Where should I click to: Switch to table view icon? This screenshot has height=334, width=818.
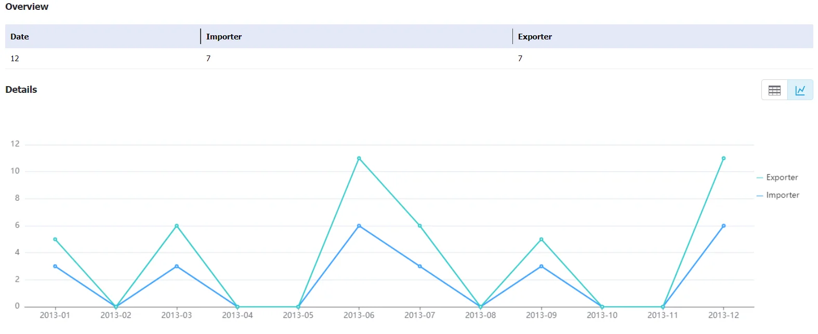pos(774,90)
